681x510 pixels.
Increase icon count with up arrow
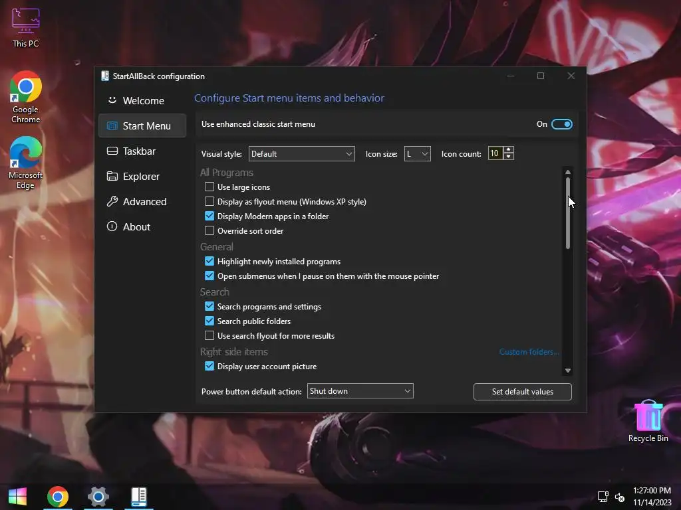coord(509,149)
